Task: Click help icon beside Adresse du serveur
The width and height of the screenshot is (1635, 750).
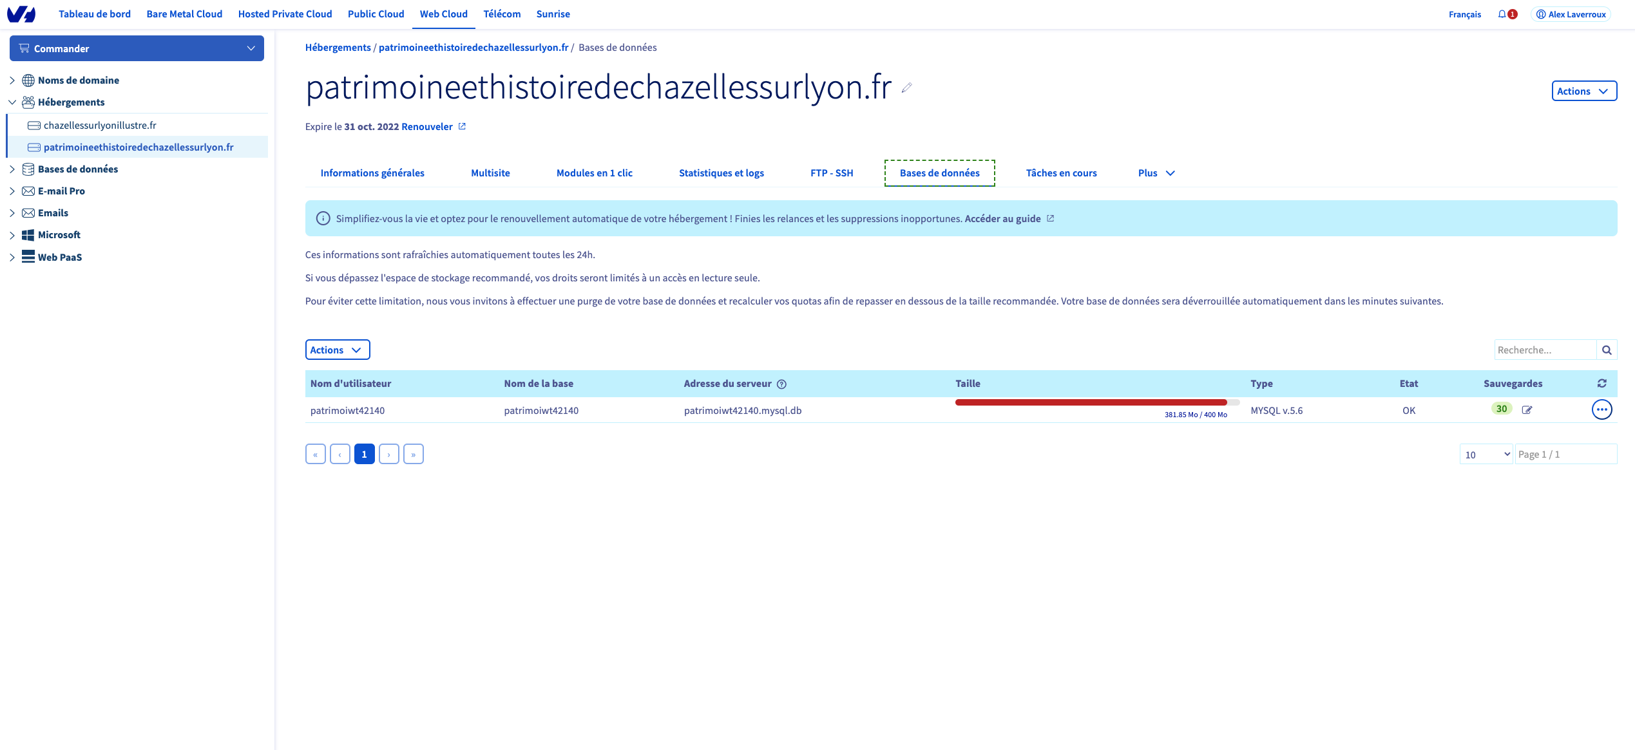Action: [x=781, y=384]
